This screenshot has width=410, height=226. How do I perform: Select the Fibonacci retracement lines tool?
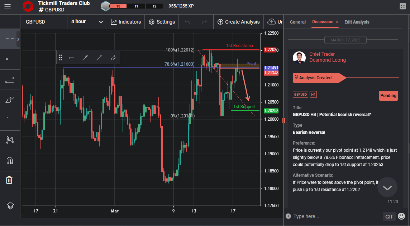click(x=10, y=79)
